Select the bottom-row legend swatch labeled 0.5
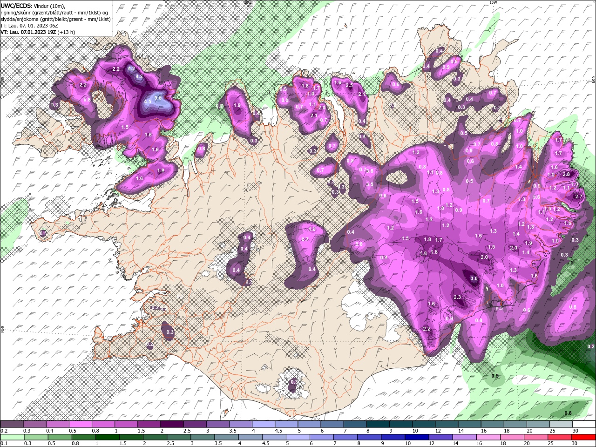 59,437
